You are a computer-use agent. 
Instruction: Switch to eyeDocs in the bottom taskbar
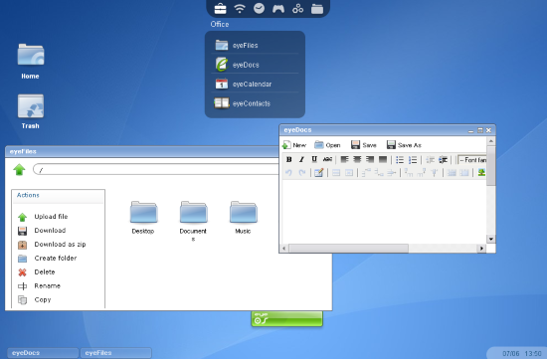coord(43,353)
